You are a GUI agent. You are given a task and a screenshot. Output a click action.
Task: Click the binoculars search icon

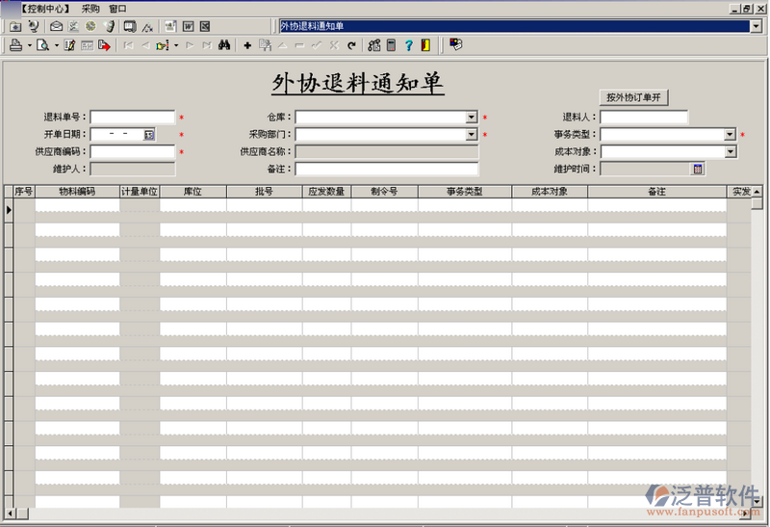coord(223,45)
